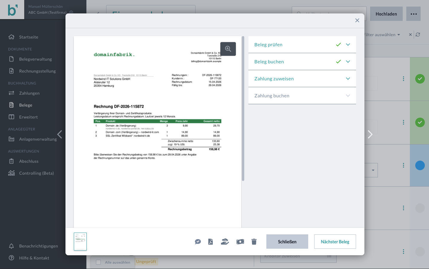Image resolution: width=429 pixels, height=269 pixels.
Task: Open the Filter auswählen dropdown
Action: pos(382,35)
